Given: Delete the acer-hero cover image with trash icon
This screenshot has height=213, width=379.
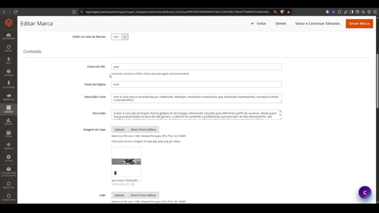Looking at the screenshot, I should click(x=115, y=173).
